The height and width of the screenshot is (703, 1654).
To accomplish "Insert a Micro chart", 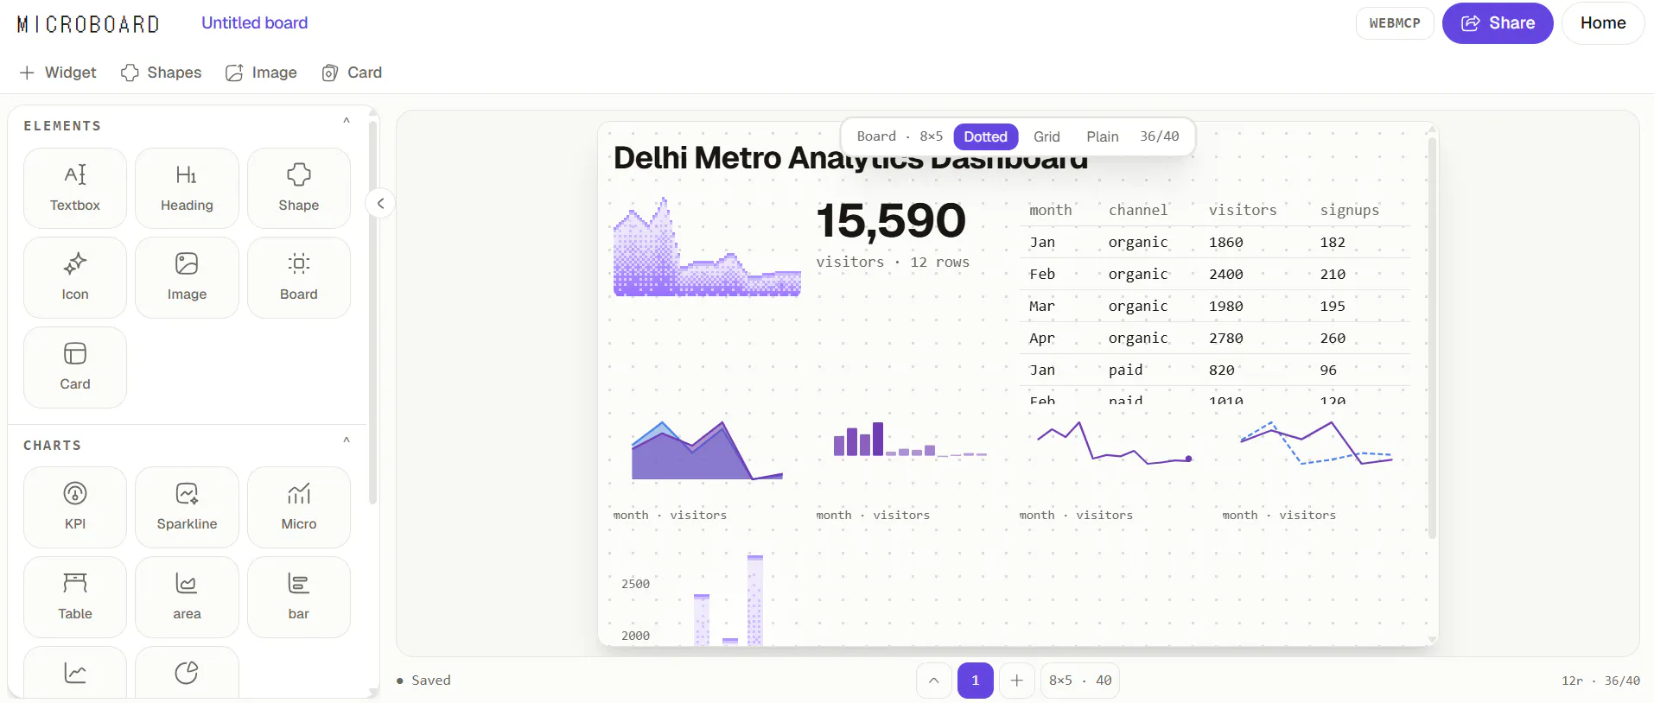I will (x=299, y=507).
